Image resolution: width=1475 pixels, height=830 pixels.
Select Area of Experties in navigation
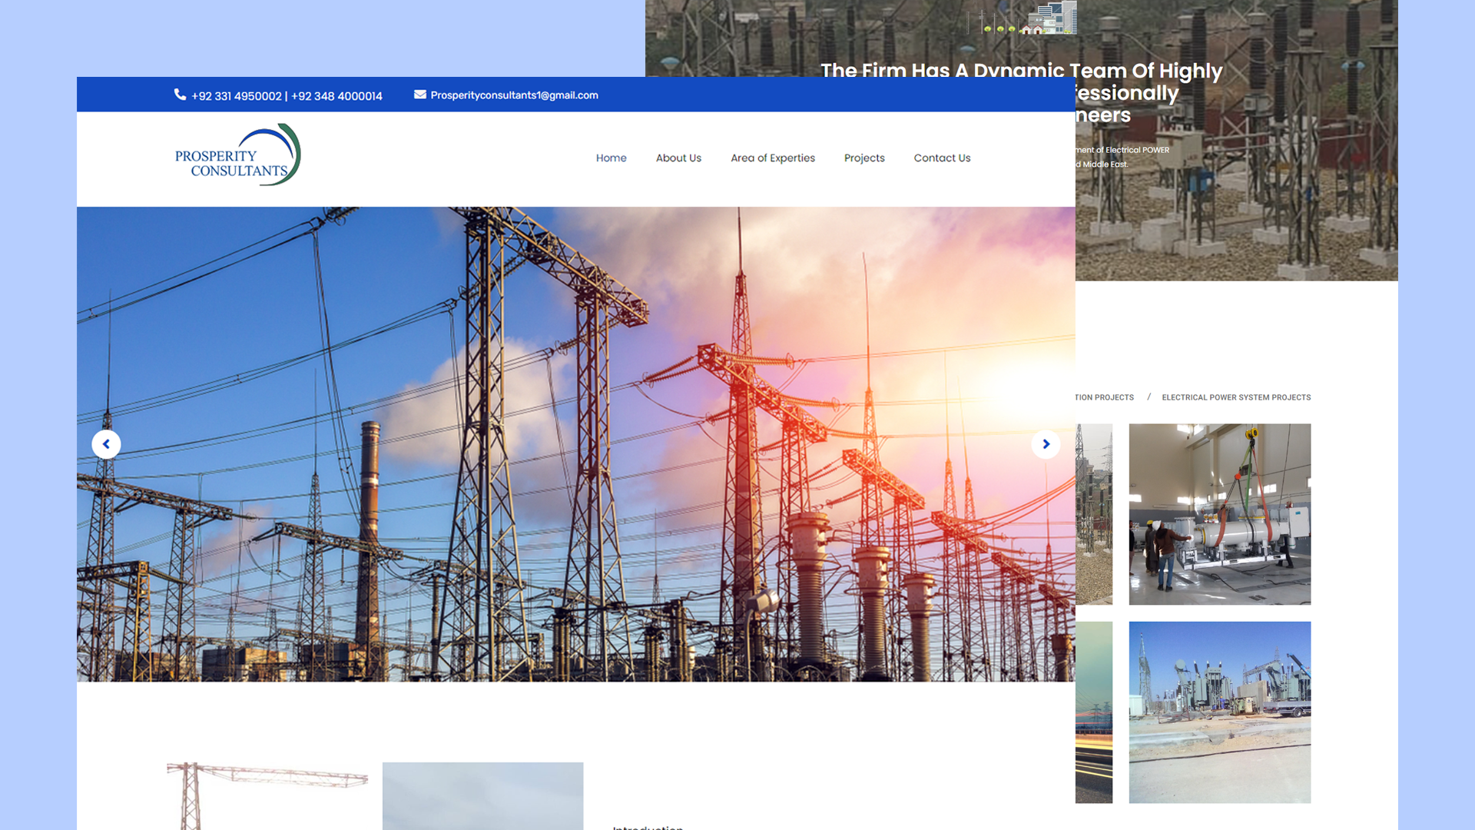772,158
